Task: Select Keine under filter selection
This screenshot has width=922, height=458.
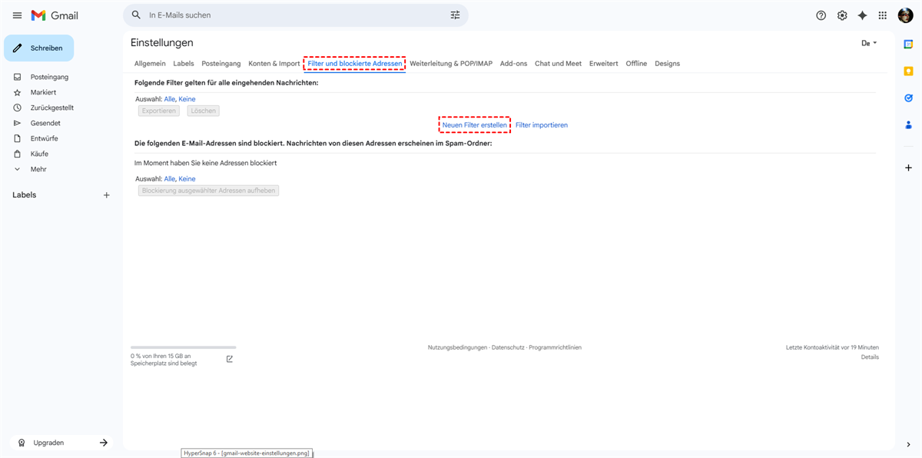Action: click(x=187, y=99)
